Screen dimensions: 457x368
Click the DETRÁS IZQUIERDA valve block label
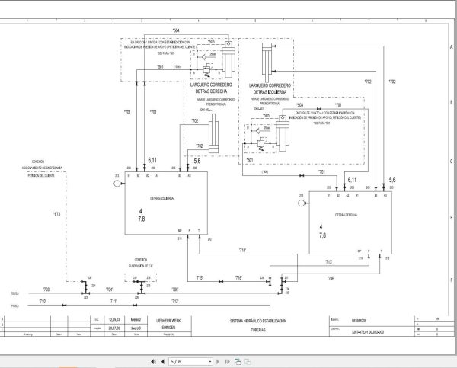162,198
